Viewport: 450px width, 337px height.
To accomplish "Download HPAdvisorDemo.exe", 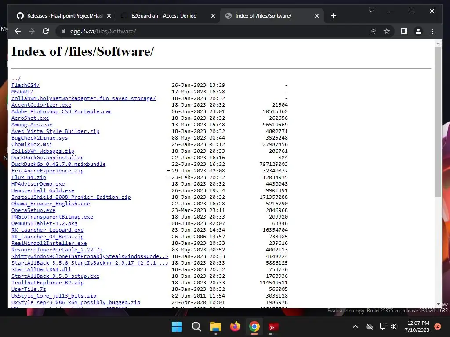I will [x=38, y=184].
